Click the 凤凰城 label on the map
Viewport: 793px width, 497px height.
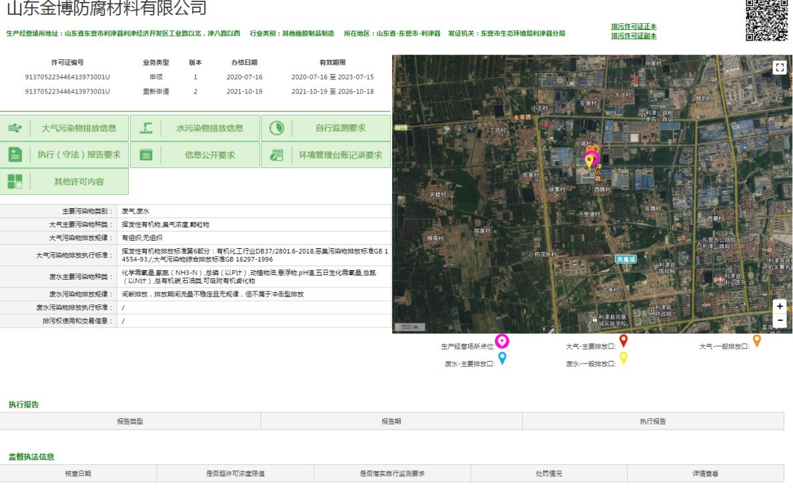(626, 259)
